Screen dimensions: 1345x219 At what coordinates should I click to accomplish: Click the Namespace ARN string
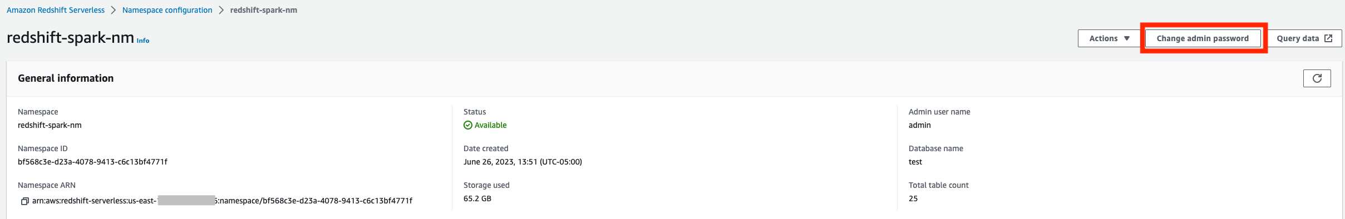(x=222, y=201)
